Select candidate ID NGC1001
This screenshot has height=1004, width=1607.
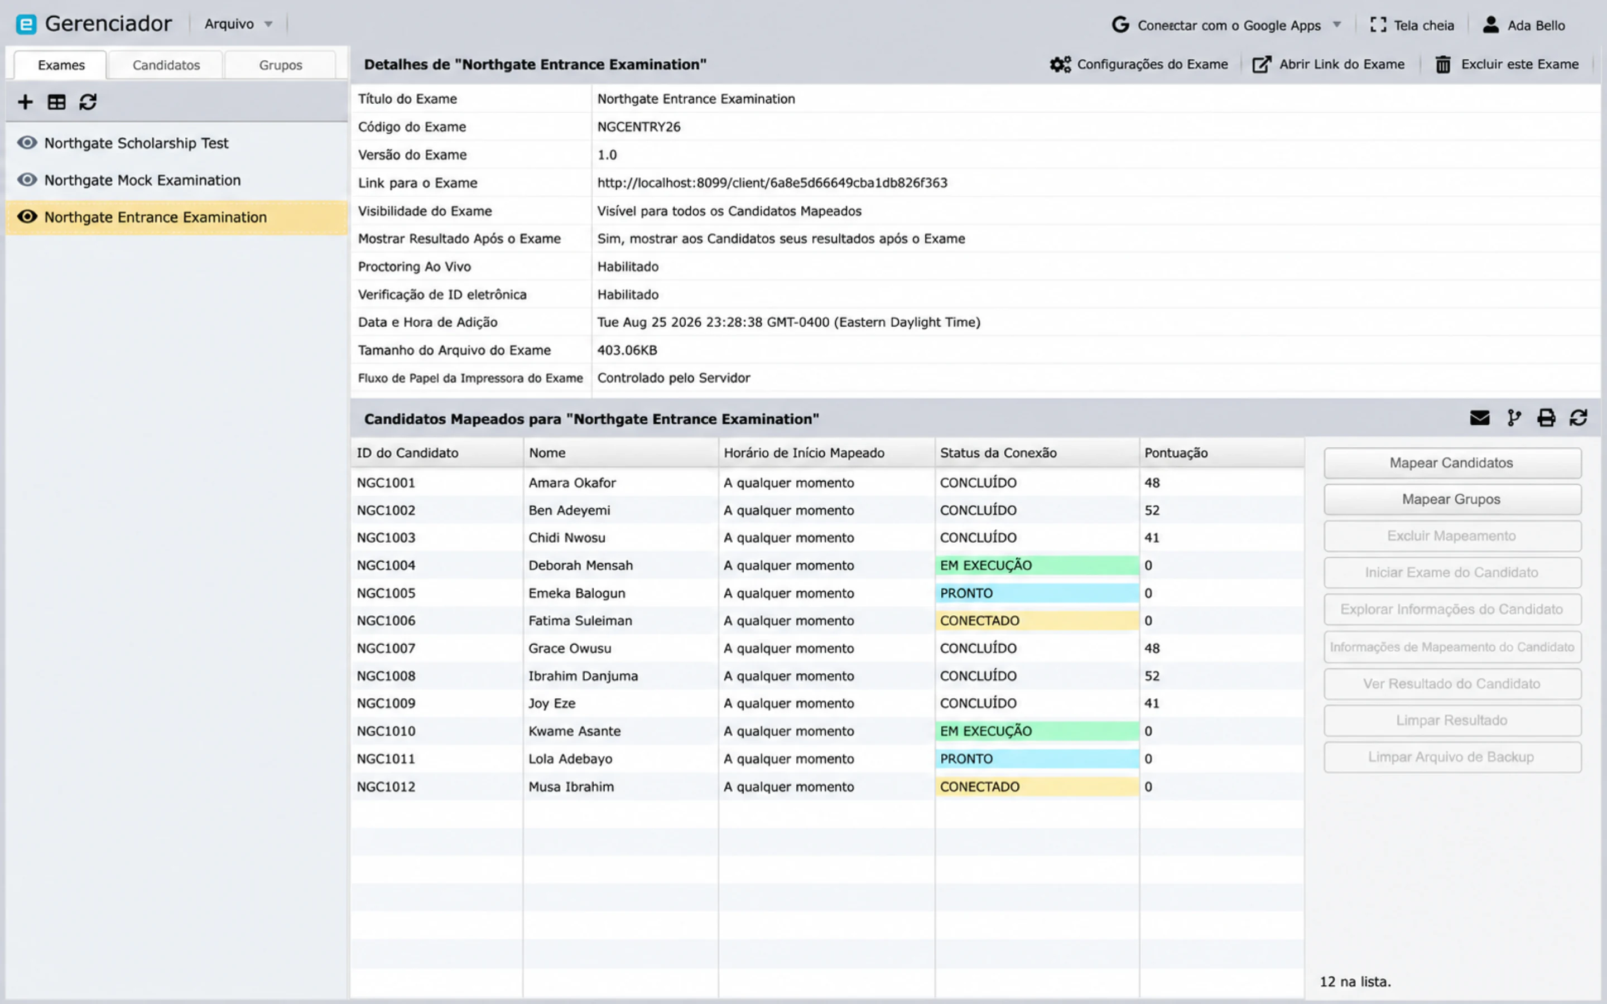tap(386, 482)
